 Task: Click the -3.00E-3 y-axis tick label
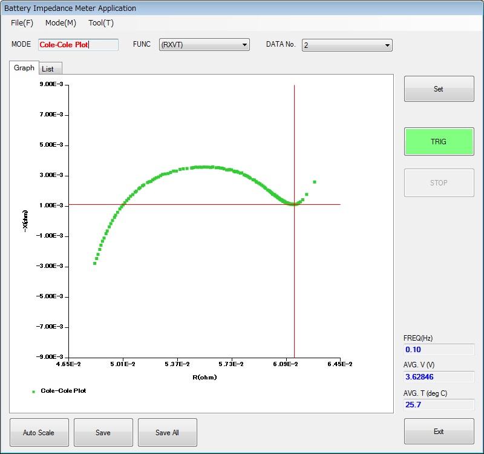click(x=50, y=266)
